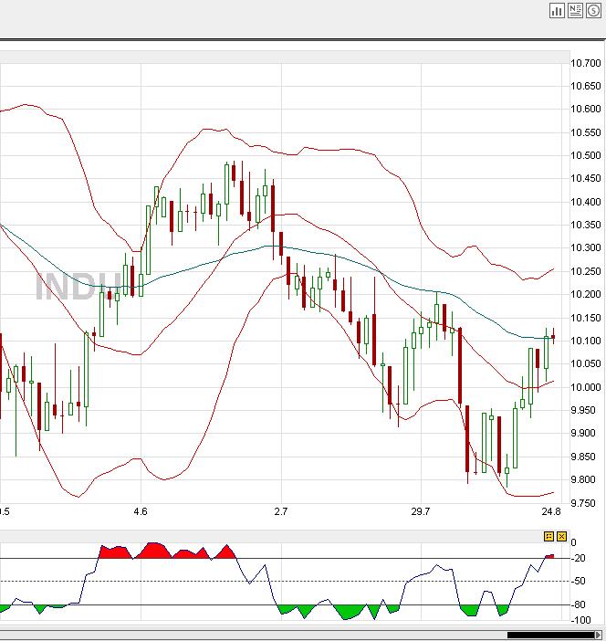The image size is (606, 641).
Task: Click the 10.000 price axis label
Action: [586, 387]
